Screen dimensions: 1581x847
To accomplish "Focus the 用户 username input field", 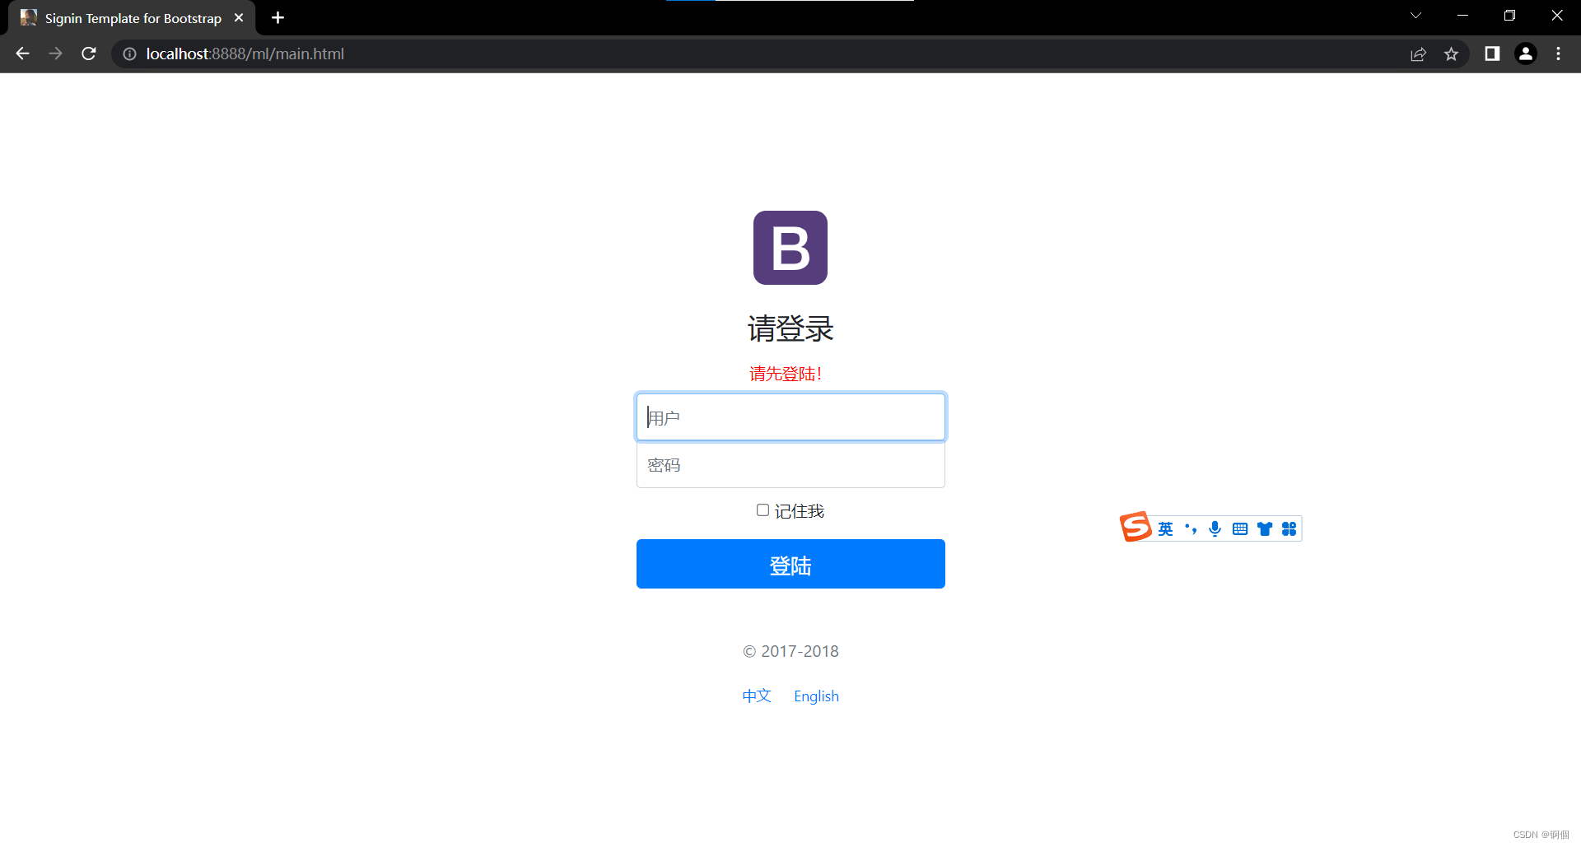I will click(x=790, y=417).
